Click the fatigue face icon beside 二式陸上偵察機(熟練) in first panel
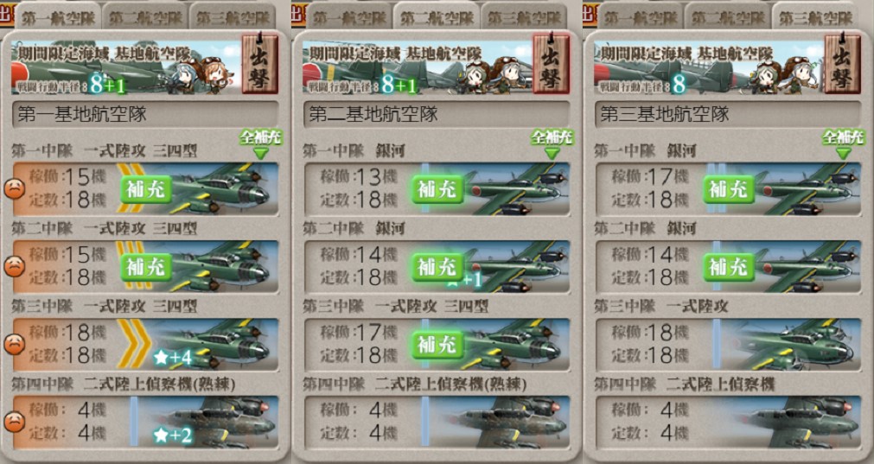Image resolution: width=874 pixels, height=464 pixels. (x=15, y=422)
